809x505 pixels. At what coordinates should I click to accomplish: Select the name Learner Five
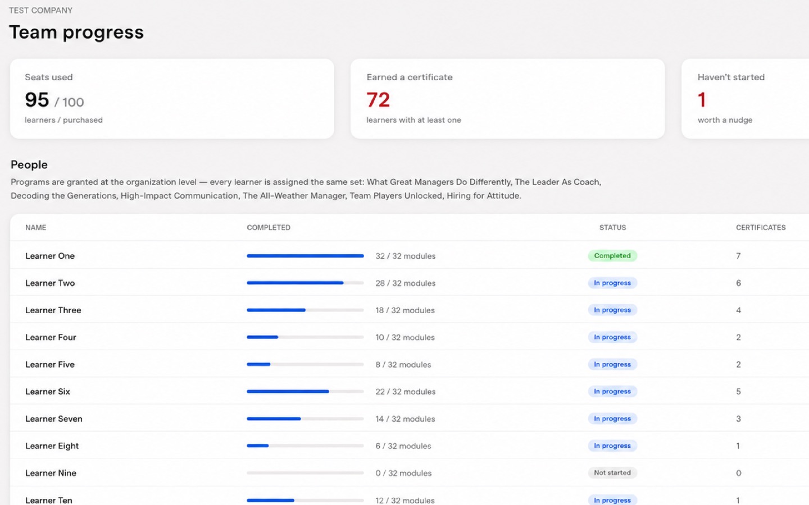(50, 364)
